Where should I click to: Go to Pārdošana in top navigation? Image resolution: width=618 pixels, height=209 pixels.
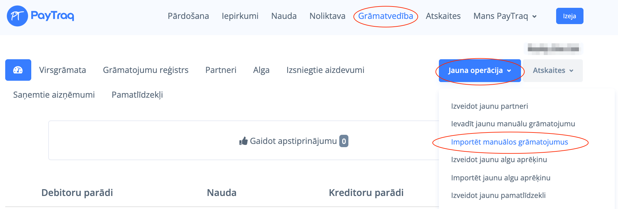pyautogui.click(x=188, y=16)
